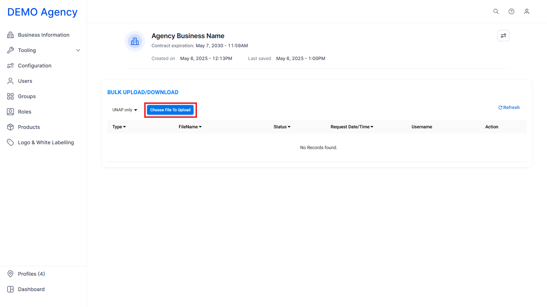
Task: Open the user account icon
Action: [527, 11]
